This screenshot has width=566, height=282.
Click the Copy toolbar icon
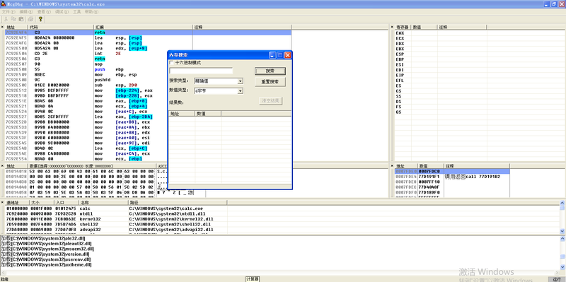pos(13,19)
